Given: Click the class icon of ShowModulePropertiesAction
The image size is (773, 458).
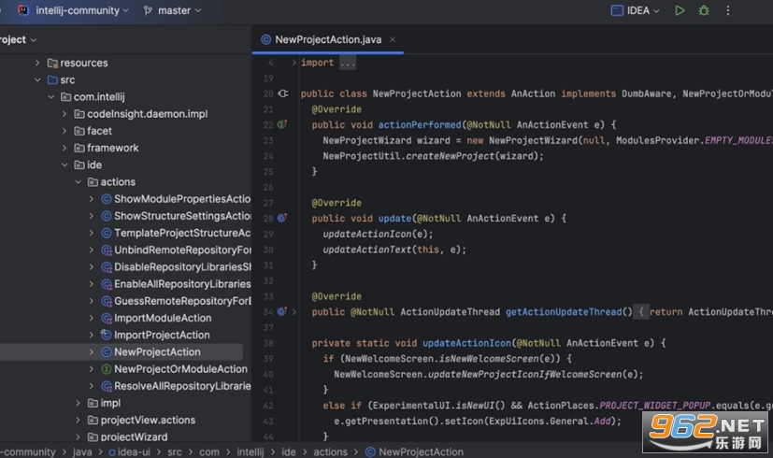Looking at the screenshot, I should click(x=106, y=199).
